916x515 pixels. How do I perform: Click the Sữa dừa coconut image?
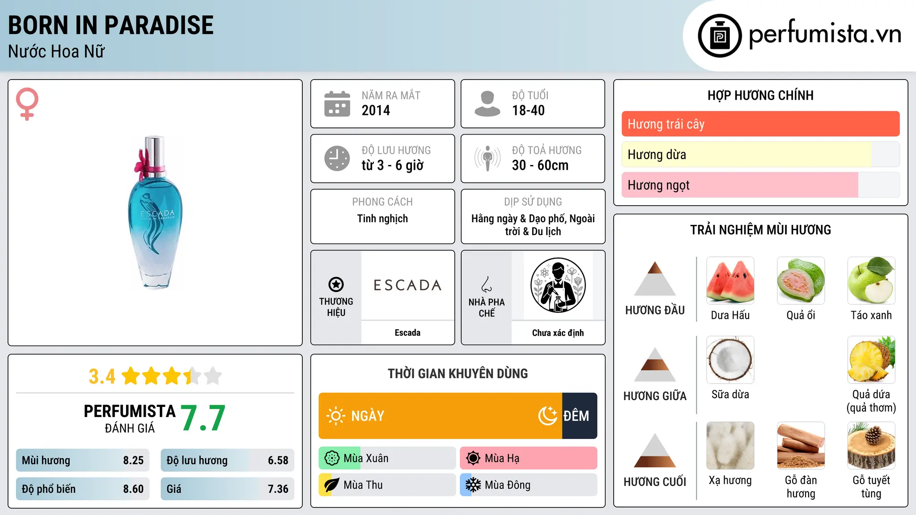(x=730, y=360)
